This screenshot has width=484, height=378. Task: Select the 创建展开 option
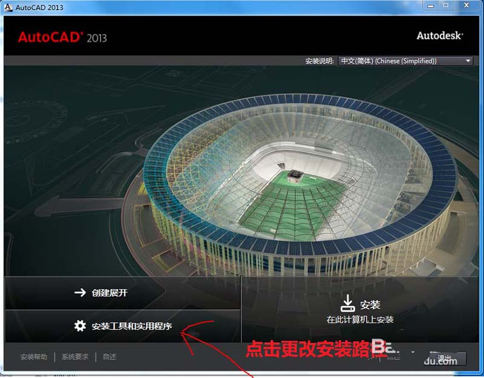click(x=122, y=293)
